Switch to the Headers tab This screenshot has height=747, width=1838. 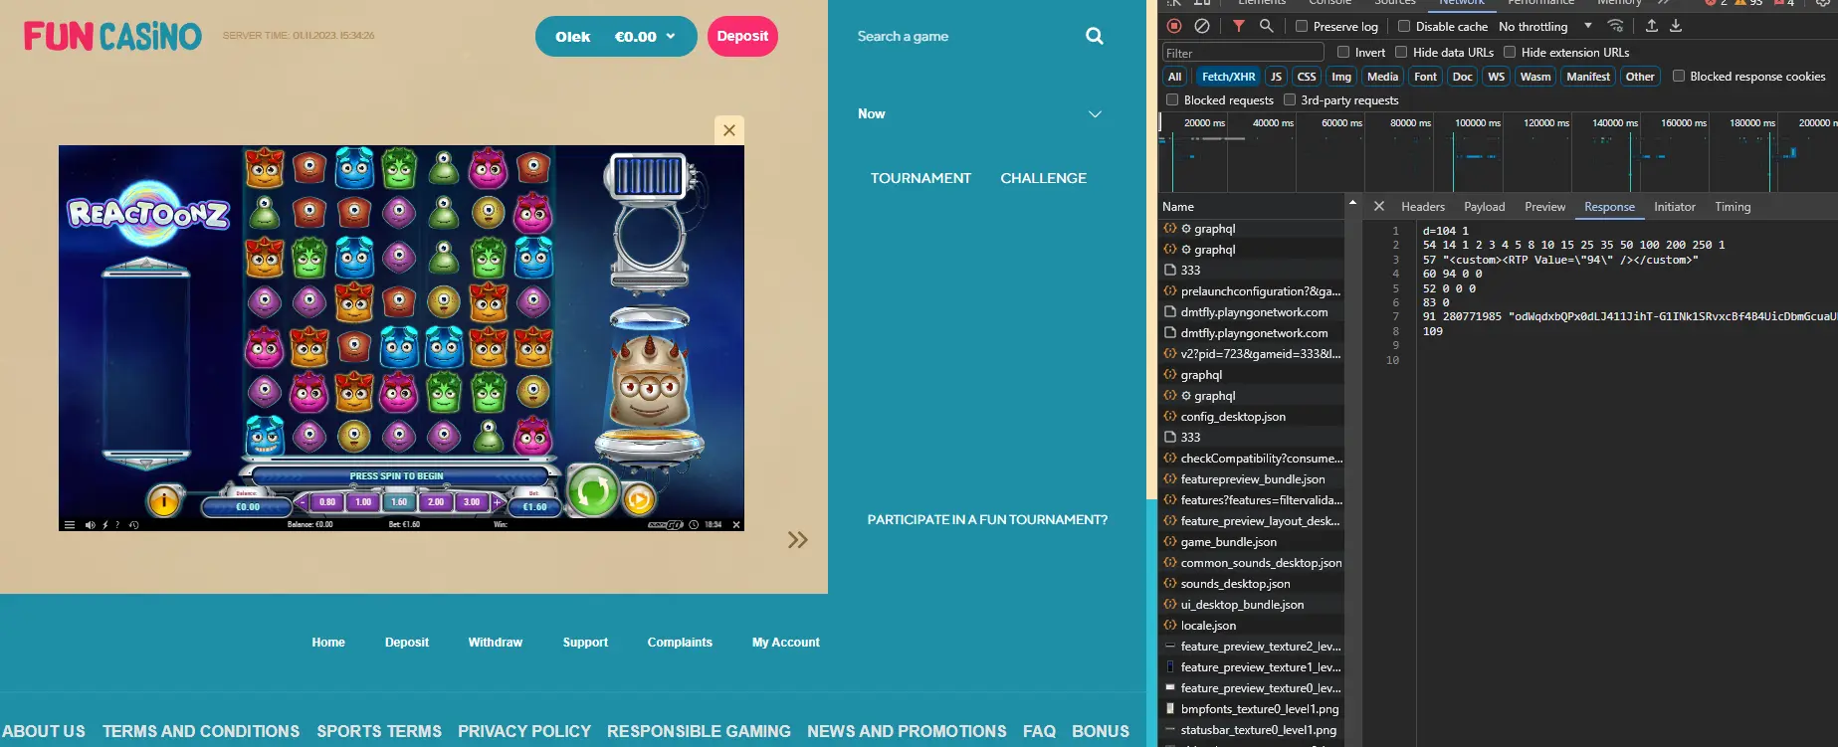1423,207
